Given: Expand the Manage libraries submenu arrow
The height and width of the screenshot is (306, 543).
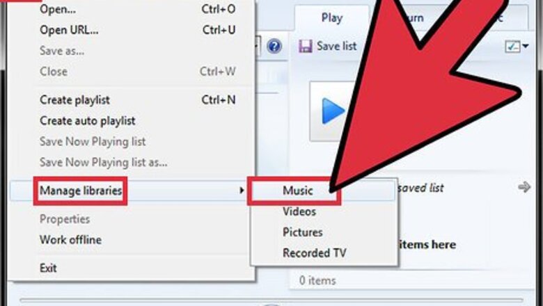Looking at the screenshot, I should [242, 190].
